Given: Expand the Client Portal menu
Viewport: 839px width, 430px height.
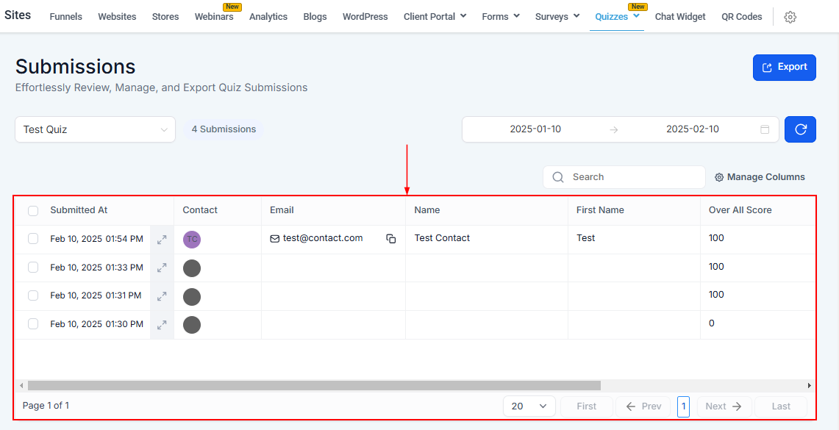Looking at the screenshot, I should [435, 17].
